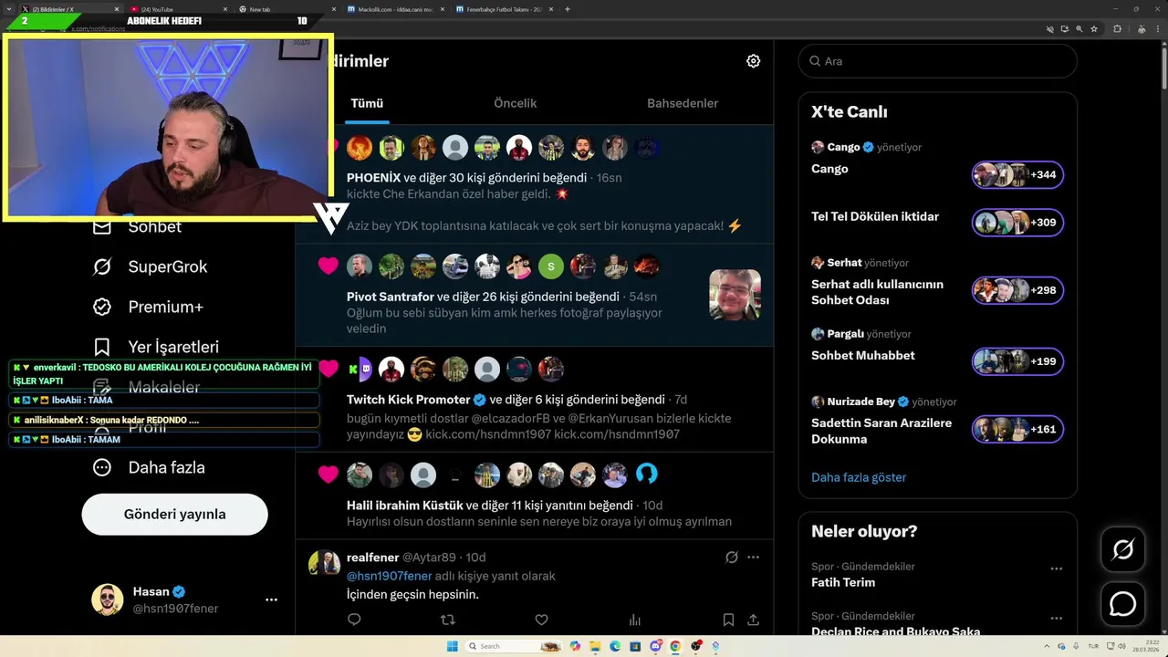Bookmark realfener's post
Viewport: 1168px width, 657px height.
(x=728, y=620)
